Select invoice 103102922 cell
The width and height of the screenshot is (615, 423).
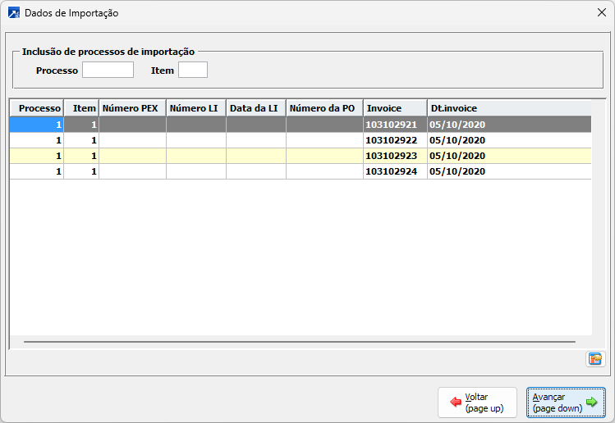click(396, 140)
